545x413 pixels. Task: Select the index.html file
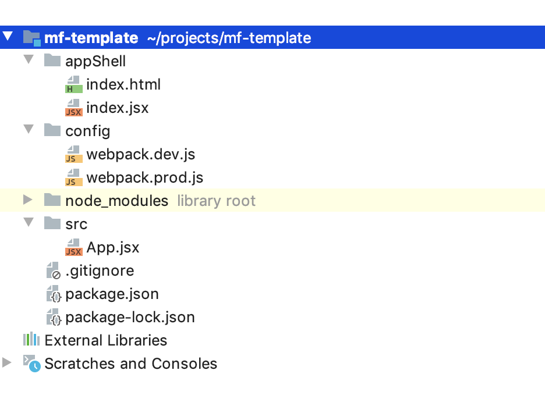(x=123, y=84)
